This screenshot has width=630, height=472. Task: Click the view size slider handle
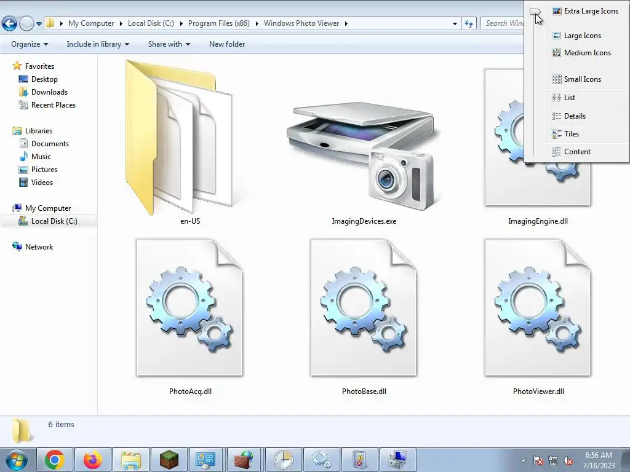[x=535, y=12]
